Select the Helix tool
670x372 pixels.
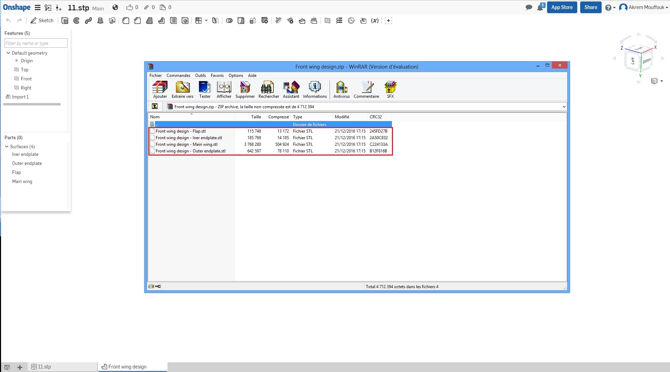339,21
